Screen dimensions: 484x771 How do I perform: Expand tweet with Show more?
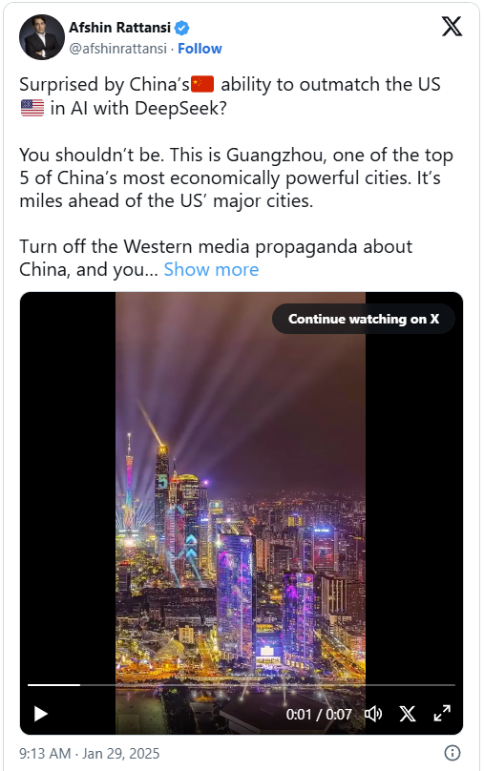tap(211, 269)
